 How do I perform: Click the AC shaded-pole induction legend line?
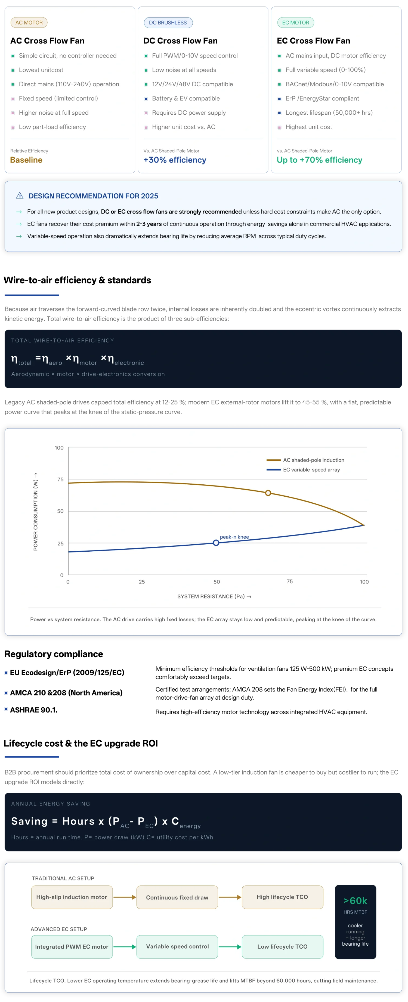tap(274, 460)
